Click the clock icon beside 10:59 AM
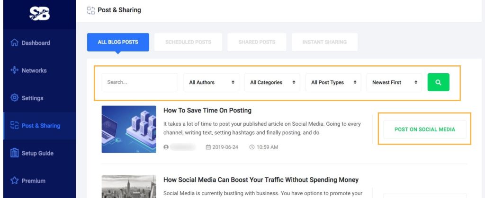This screenshot has width=485, height=198. click(x=252, y=147)
